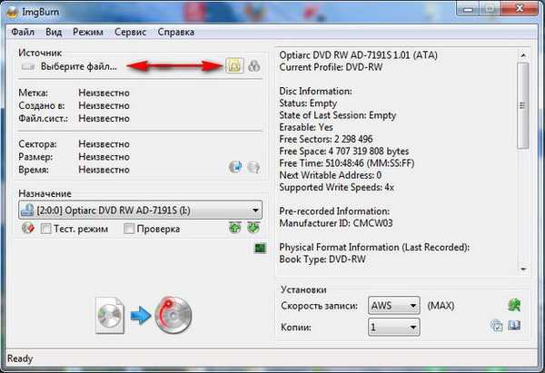The image size is (545, 373).
Task: Click the ImgBurn title bar application icon
Action: pos(13,12)
